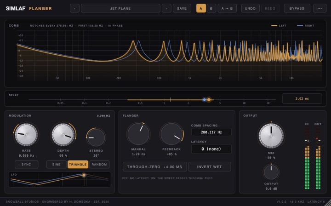Click the 3.62 ms delay readout

(302, 98)
